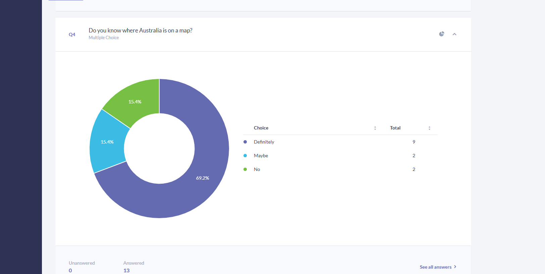The image size is (545, 274).
Task: Sort by Total column arrows
Action: (x=429, y=128)
